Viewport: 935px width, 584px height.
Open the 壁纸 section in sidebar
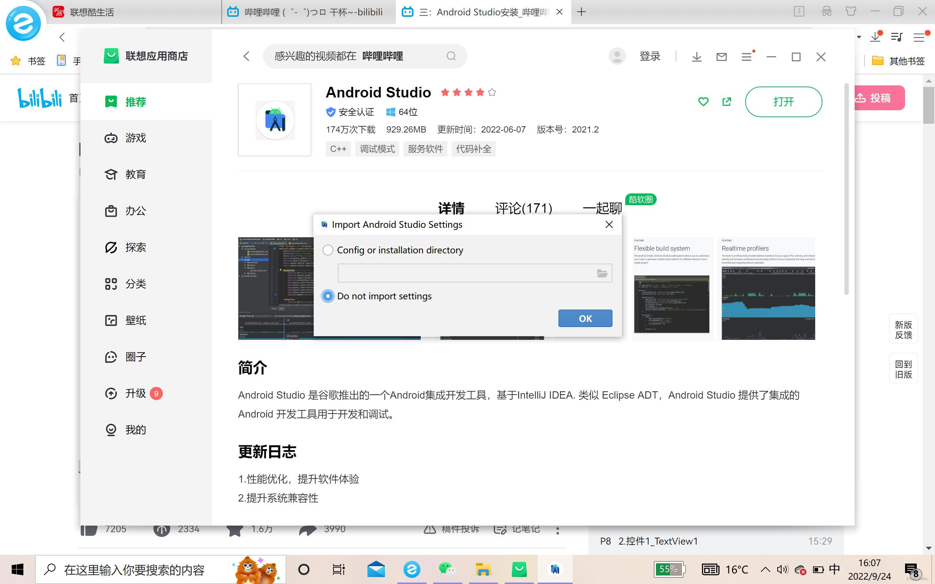(146, 320)
